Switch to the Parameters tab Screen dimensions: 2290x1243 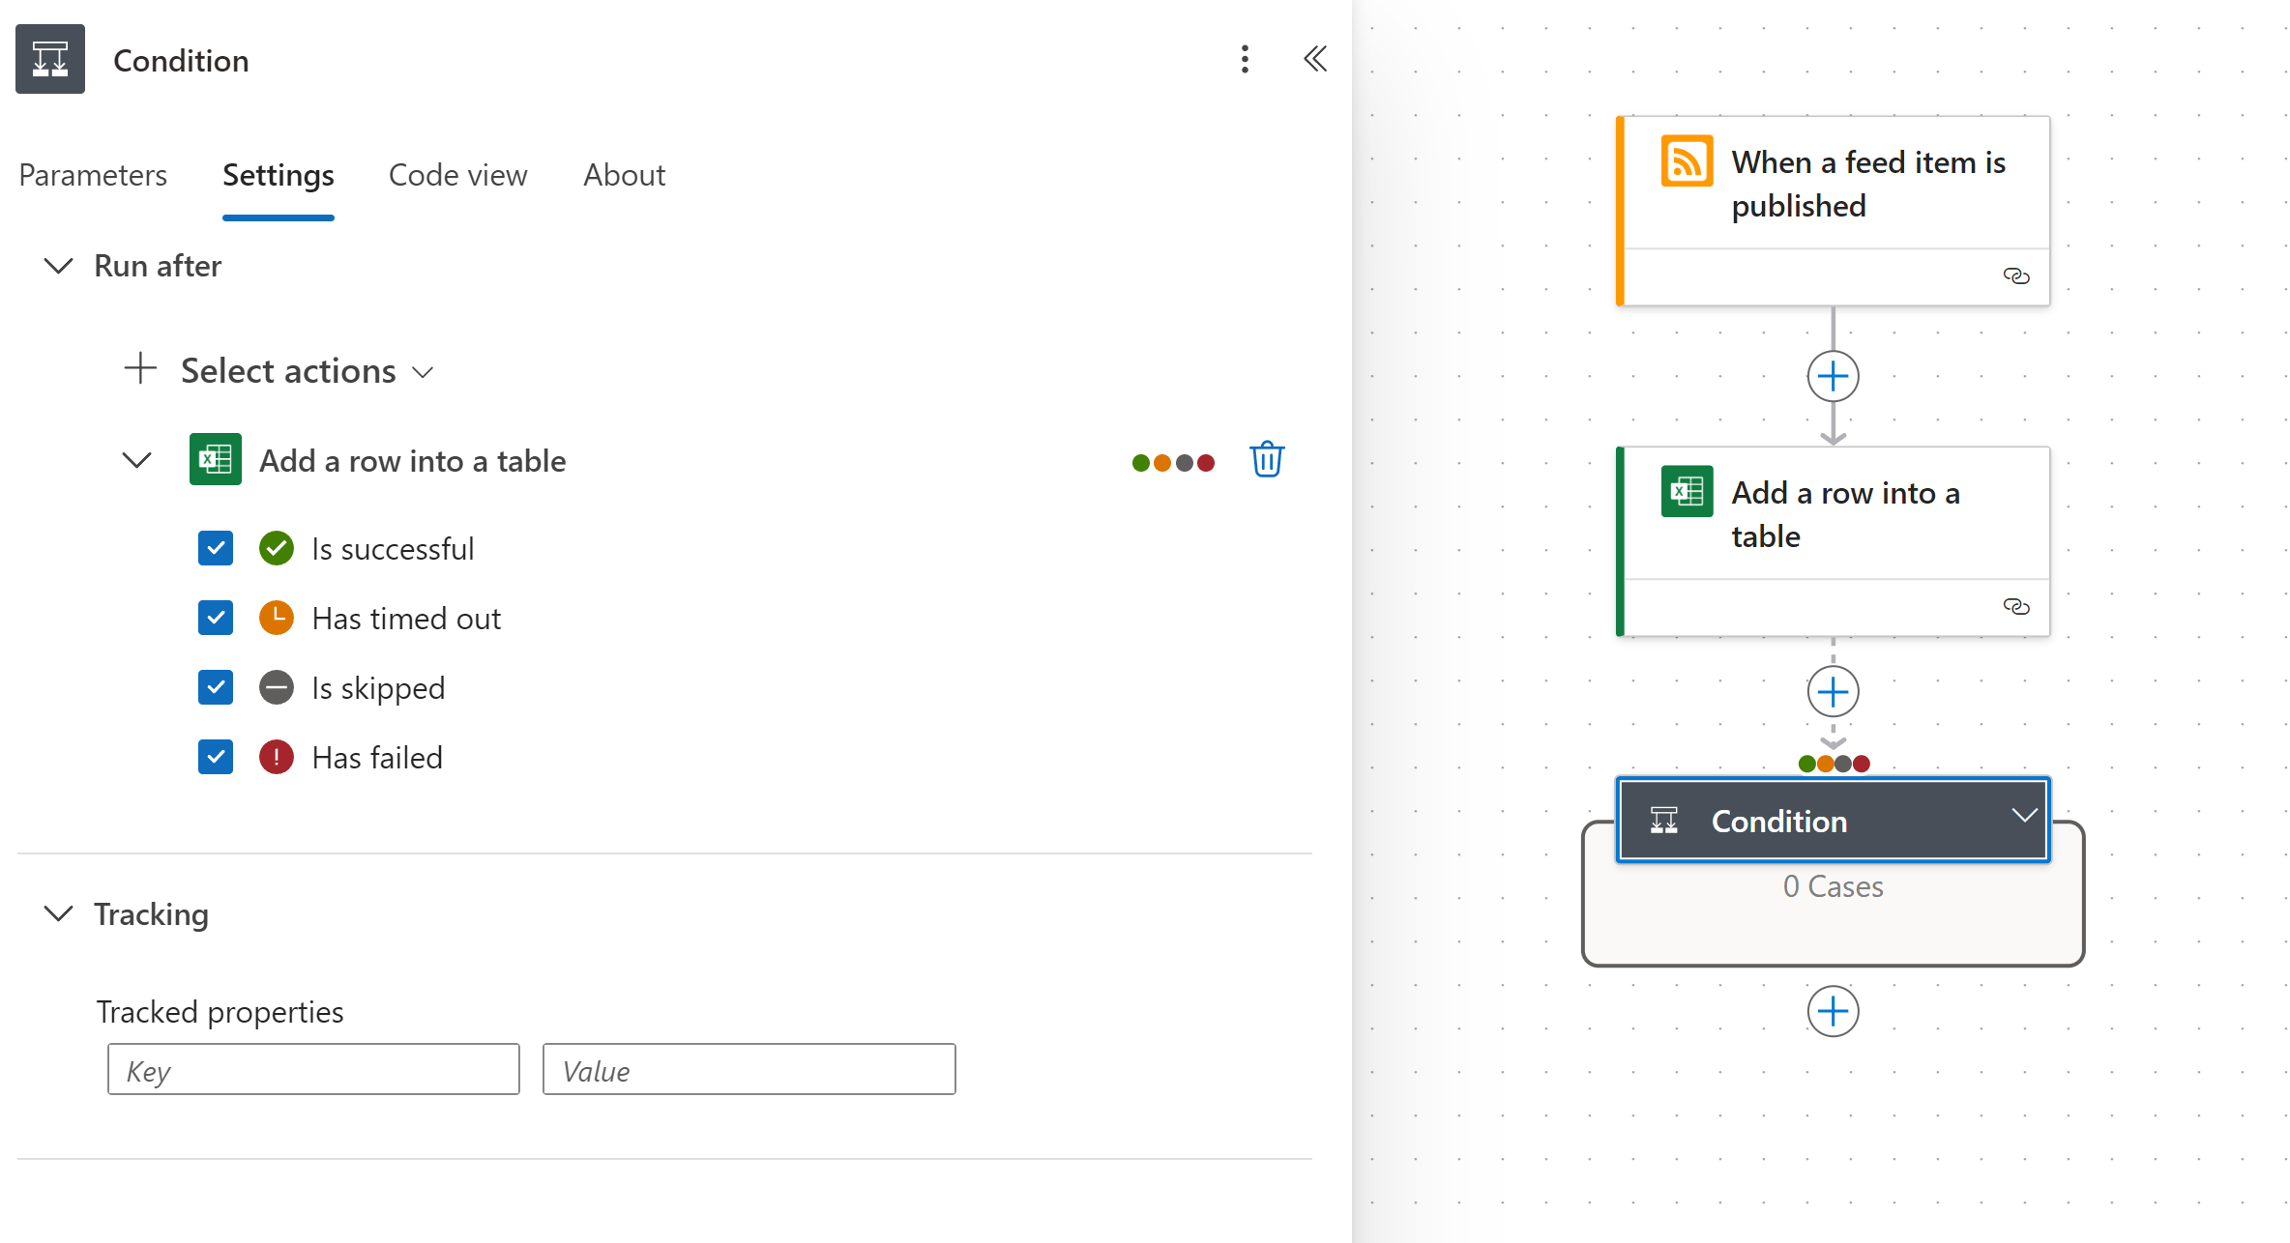click(93, 175)
